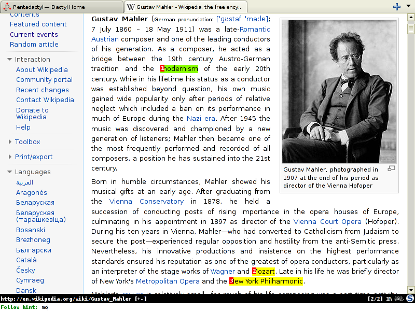
Task: Open the Български language link
Action: (34, 250)
